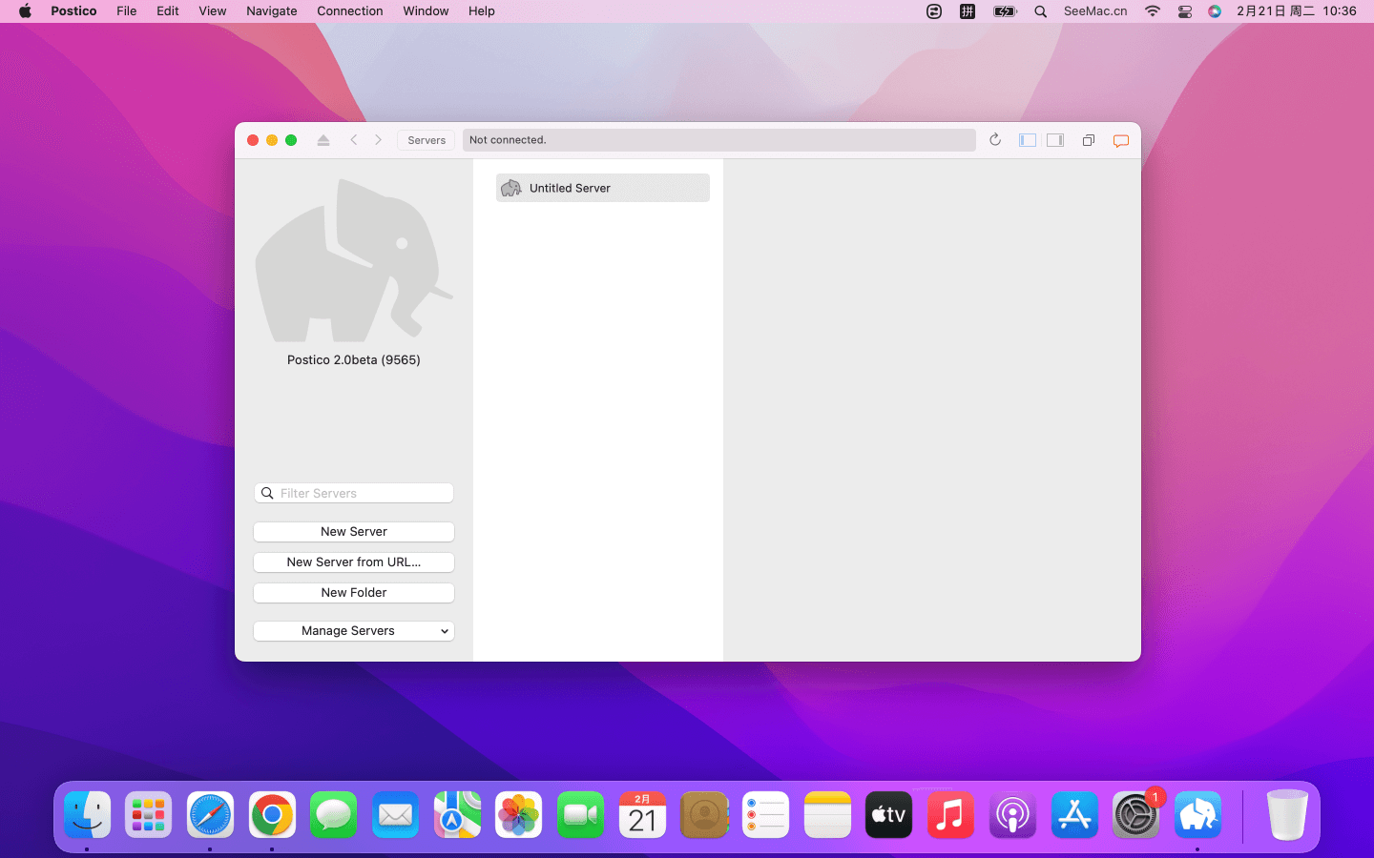Open the File menu
1374x858 pixels.
click(127, 11)
